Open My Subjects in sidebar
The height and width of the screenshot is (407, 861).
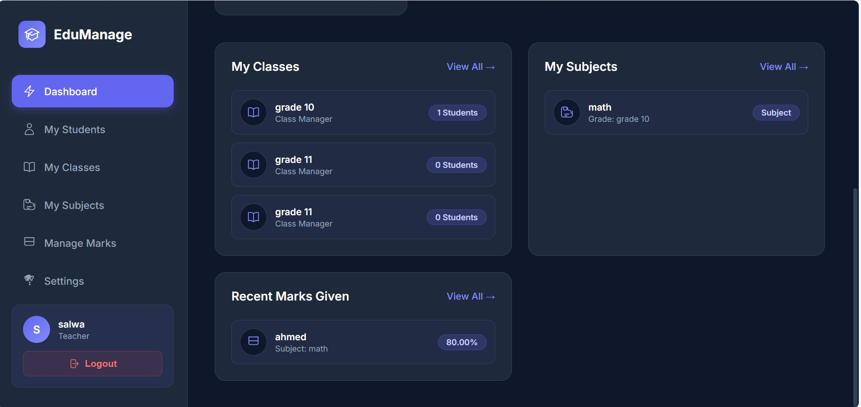[74, 205]
